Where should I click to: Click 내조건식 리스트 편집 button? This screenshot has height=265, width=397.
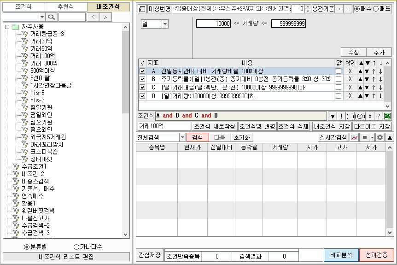point(66,257)
